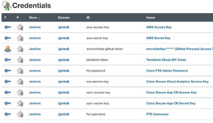
Task: Click the key type icon for ftd-password
Action: click(7, 71)
